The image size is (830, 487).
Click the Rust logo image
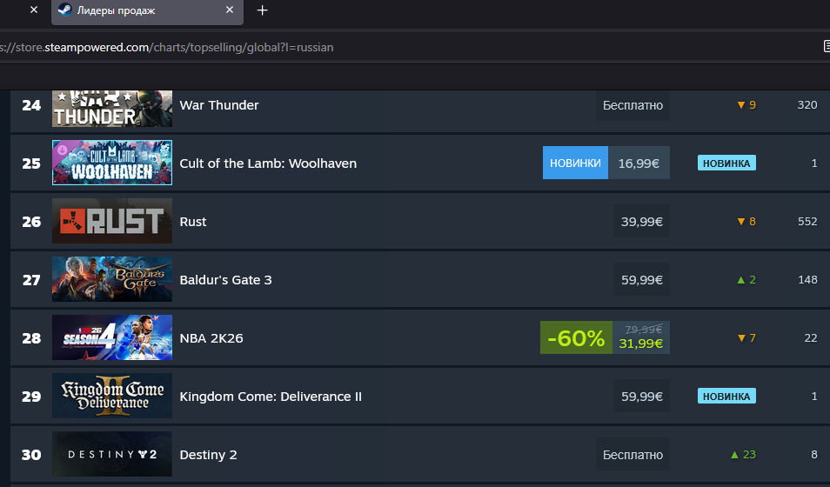(x=111, y=221)
